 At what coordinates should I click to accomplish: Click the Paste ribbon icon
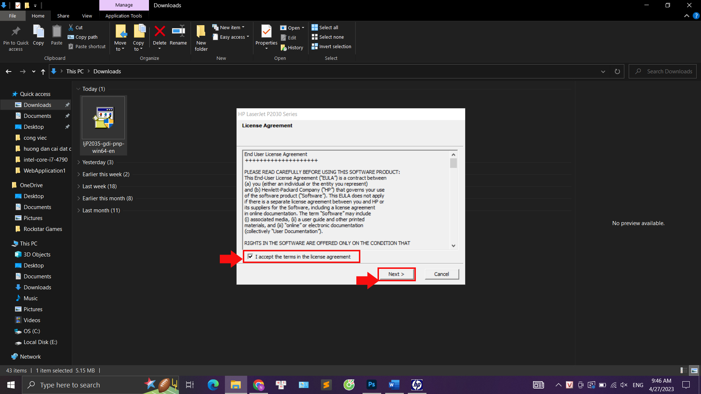click(x=57, y=35)
